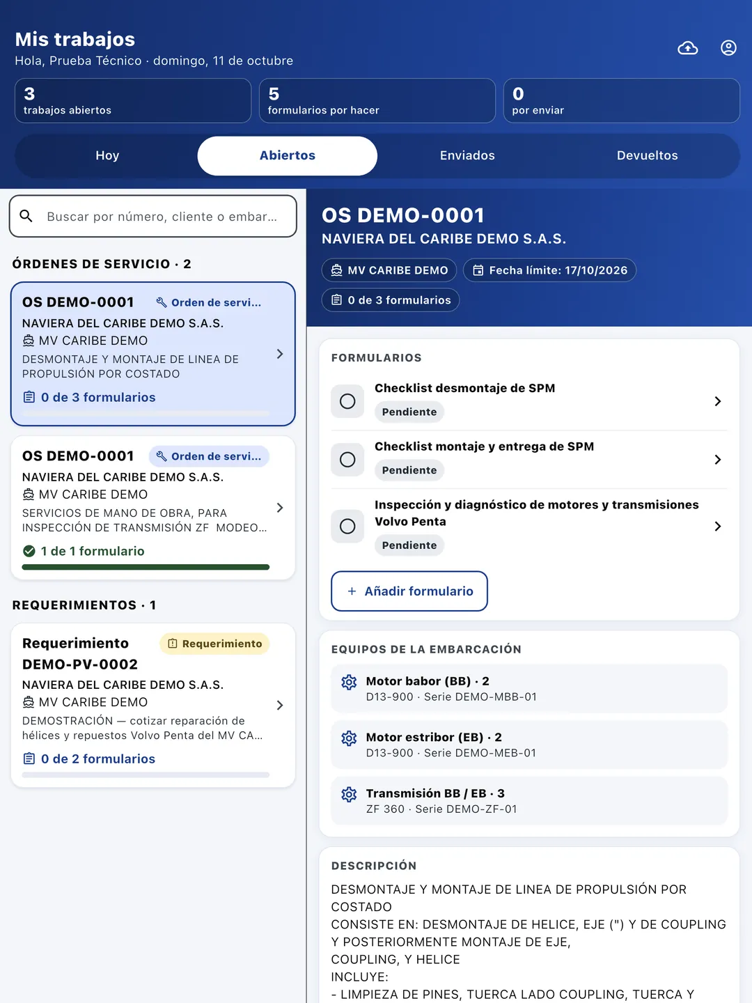Mark the Checklist montaje y entrega de SPM circle
752x1003 pixels.
click(347, 460)
